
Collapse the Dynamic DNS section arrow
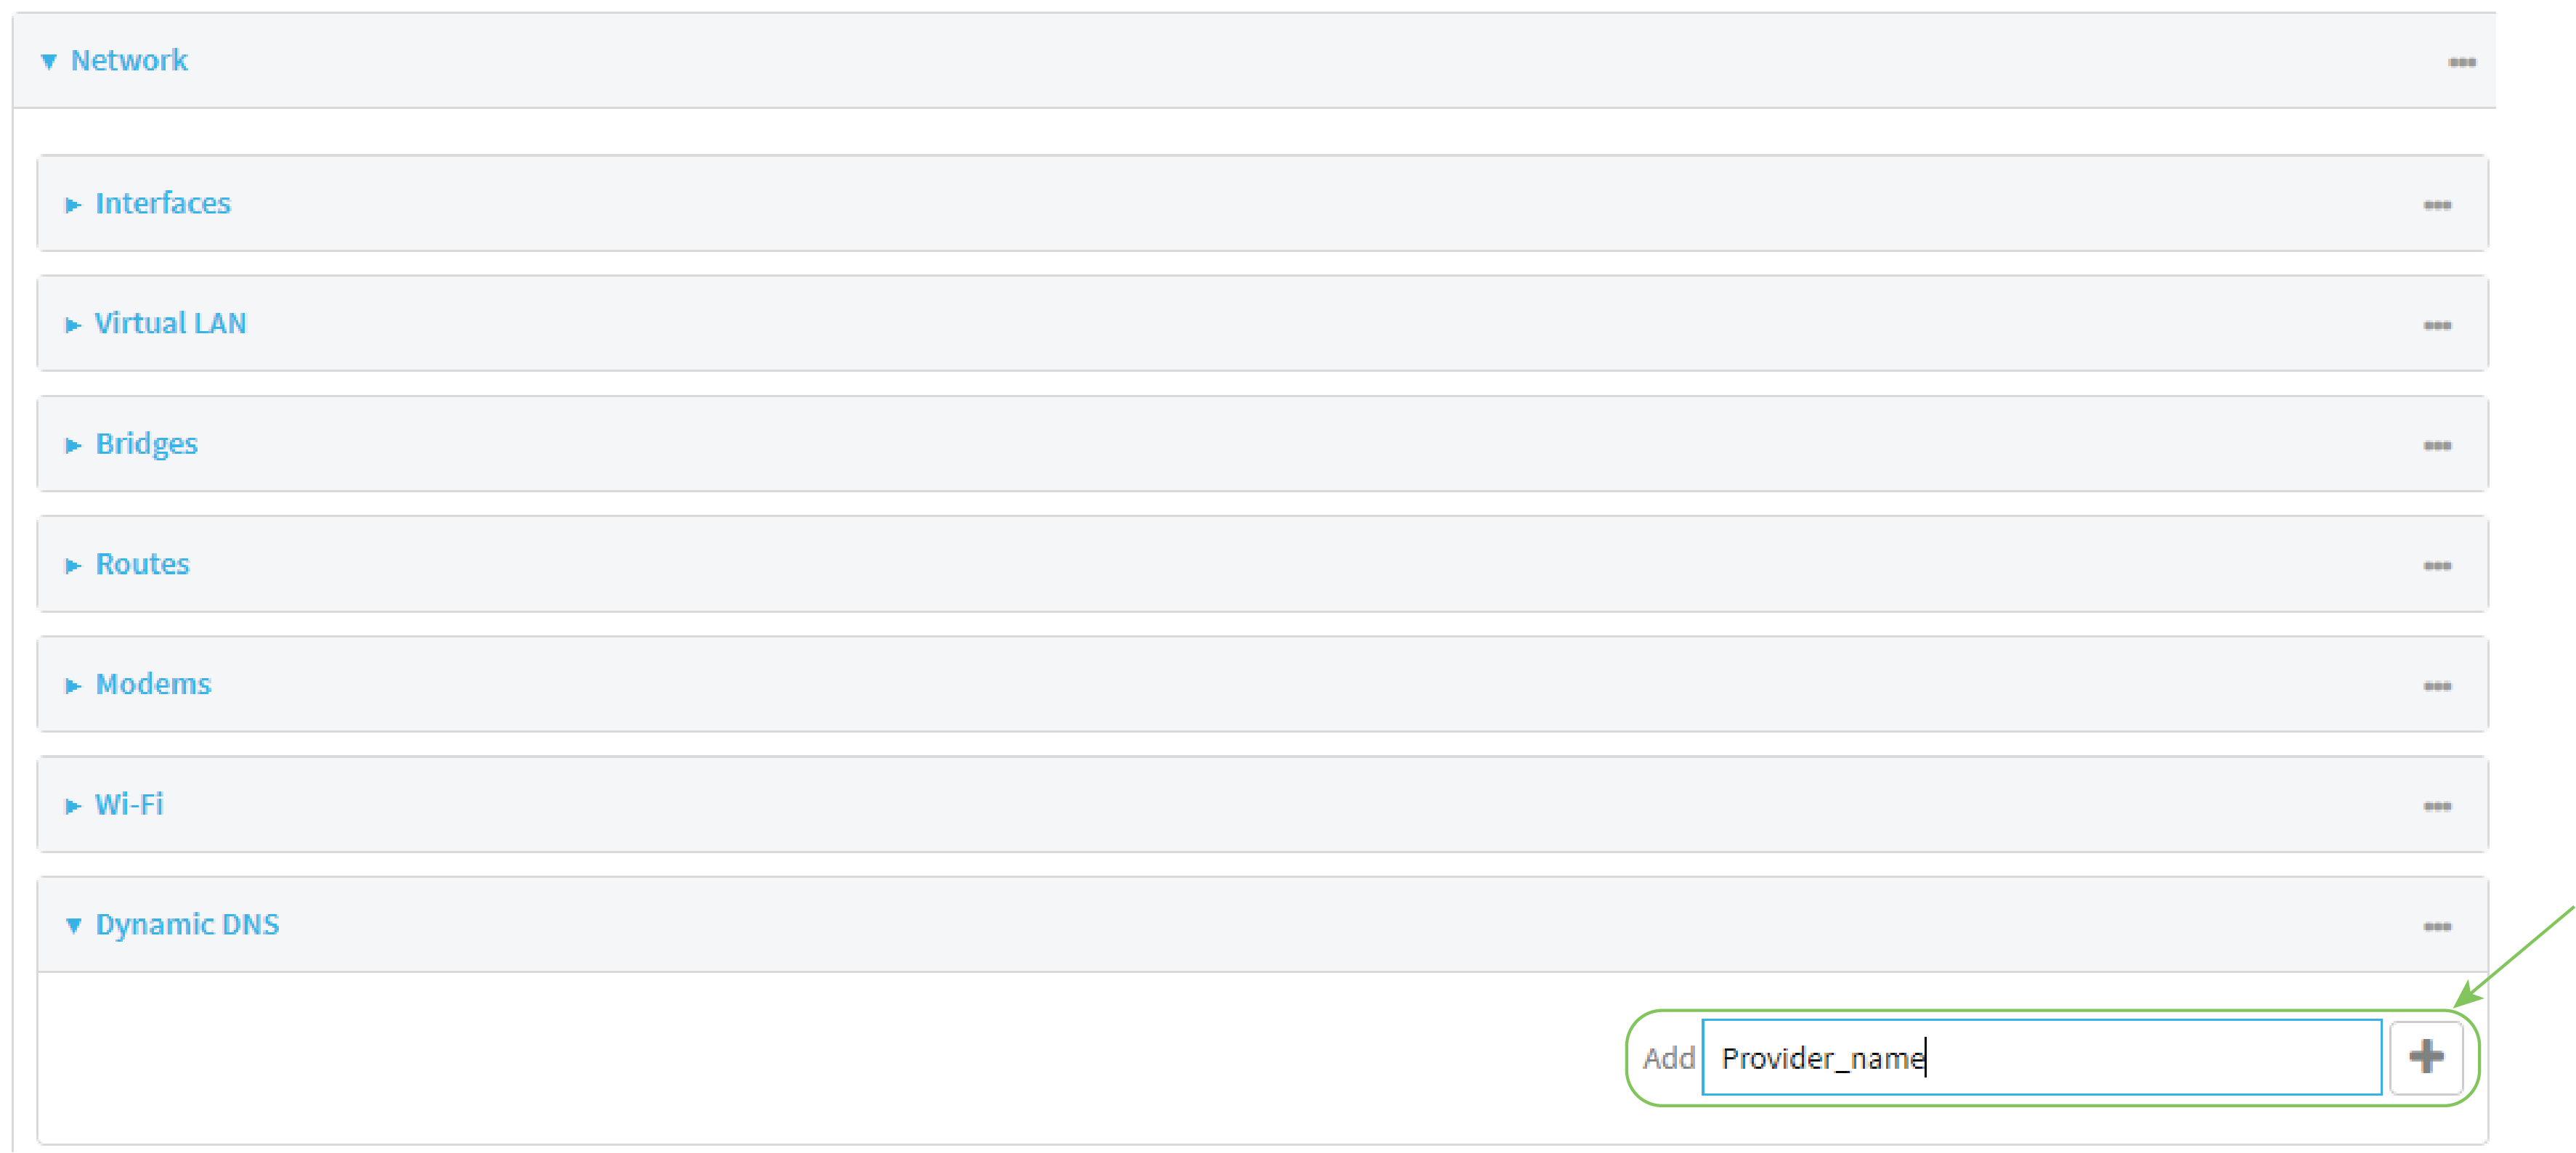[73, 926]
